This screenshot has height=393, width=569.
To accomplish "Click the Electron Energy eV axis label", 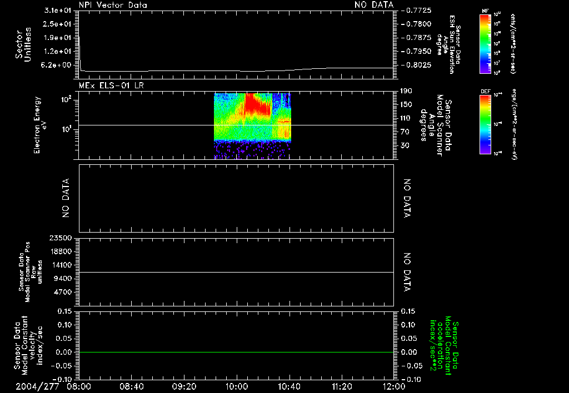I will pos(40,125).
